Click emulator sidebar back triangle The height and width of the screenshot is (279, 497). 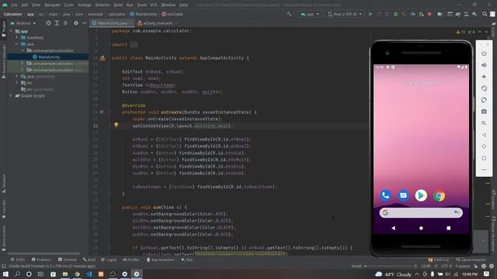click(484, 135)
